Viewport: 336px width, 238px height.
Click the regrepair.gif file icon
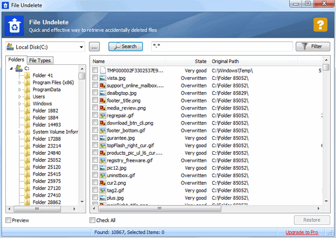point(103,115)
